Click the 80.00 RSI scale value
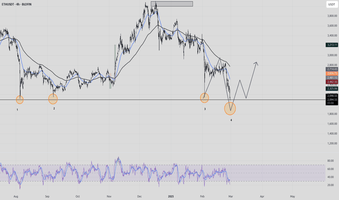This screenshot has width=339, height=200. [330, 161]
